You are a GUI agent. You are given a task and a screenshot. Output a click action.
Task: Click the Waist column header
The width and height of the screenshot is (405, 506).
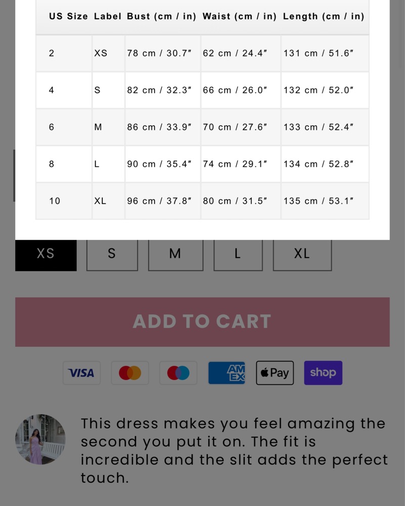coord(240,17)
